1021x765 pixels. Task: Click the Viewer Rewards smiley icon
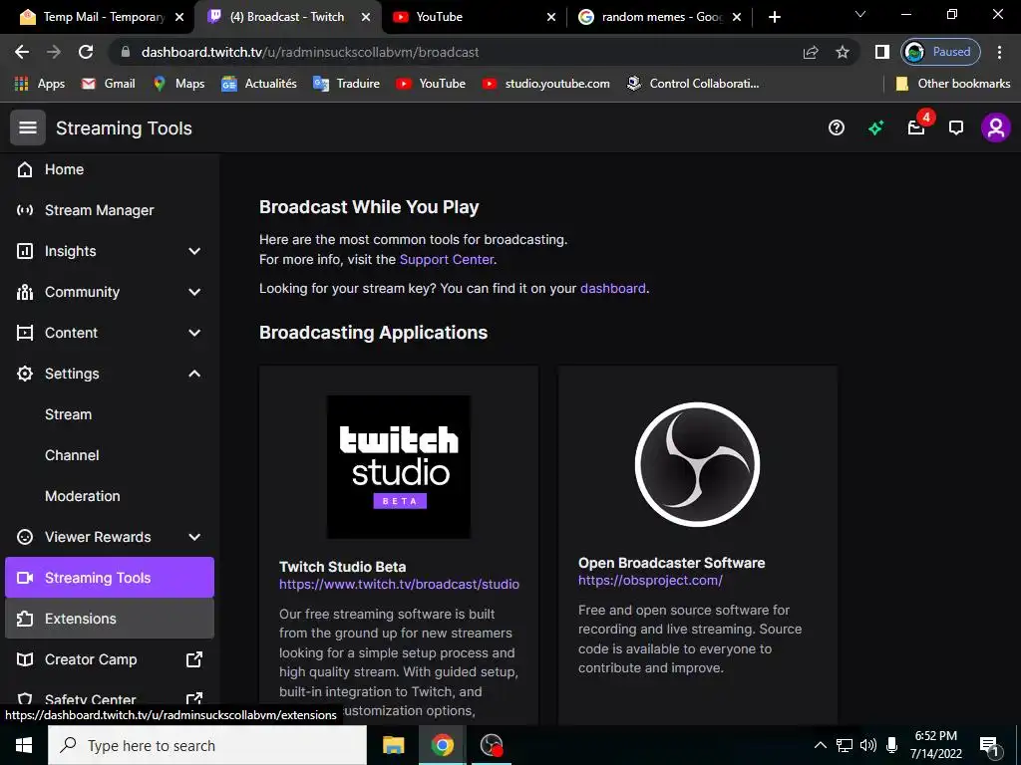(x=25, y=537)
